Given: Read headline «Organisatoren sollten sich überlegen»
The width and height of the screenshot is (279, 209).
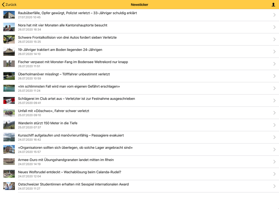Looking at the screenshot, I should click(x=75, y=148).
